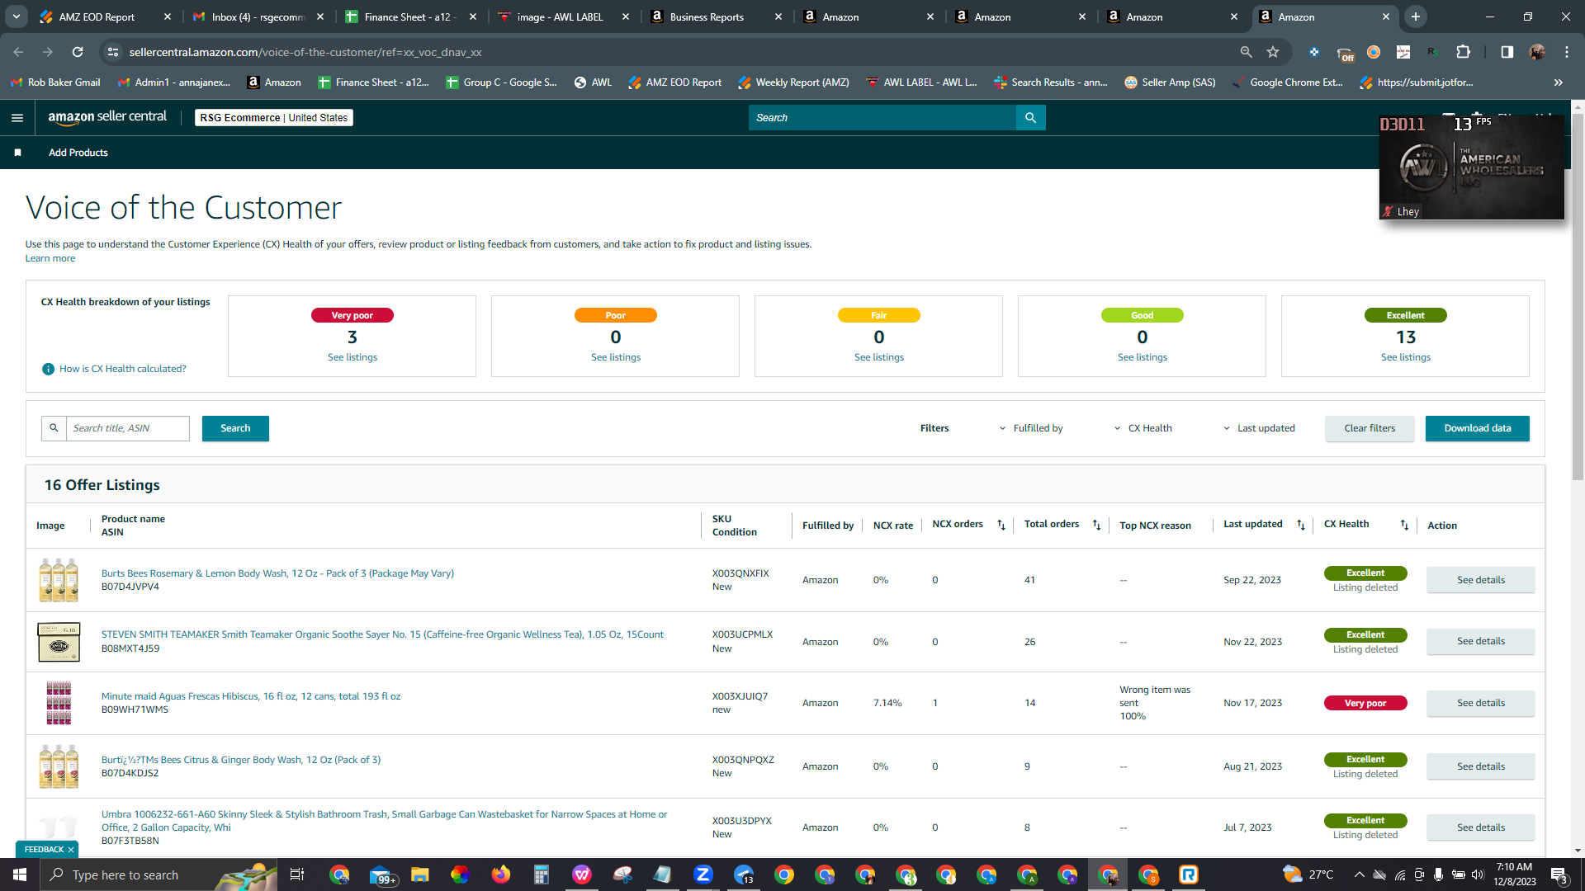
Task: Open the Add Products menu item
Action: coord(78,153)
